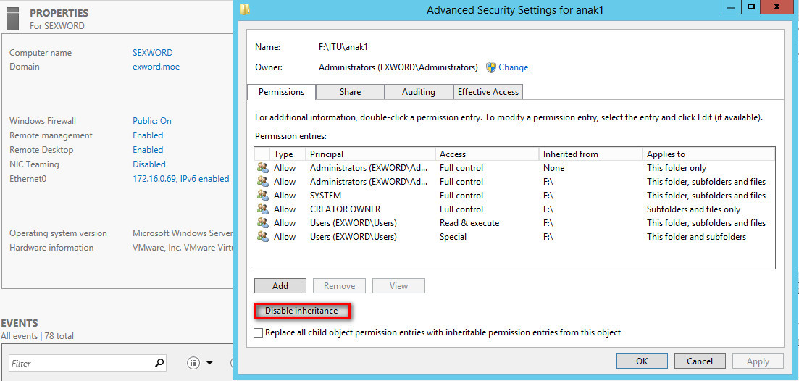The height and width of the screenshot is (381, 799).
Task: Click into the events Filter text field
Action: tap(80, 363)
